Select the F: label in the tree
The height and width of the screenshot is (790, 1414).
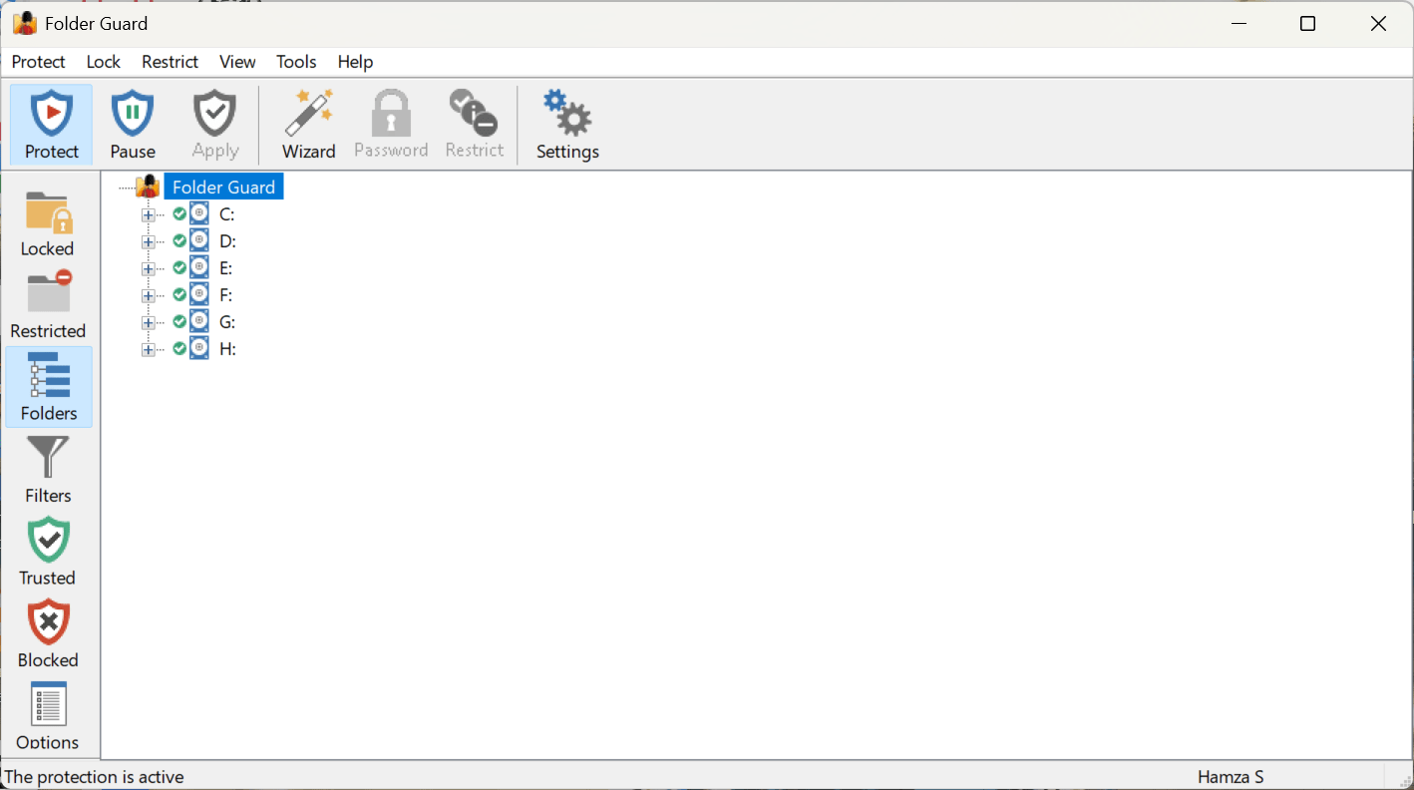[x=226, y=295]
